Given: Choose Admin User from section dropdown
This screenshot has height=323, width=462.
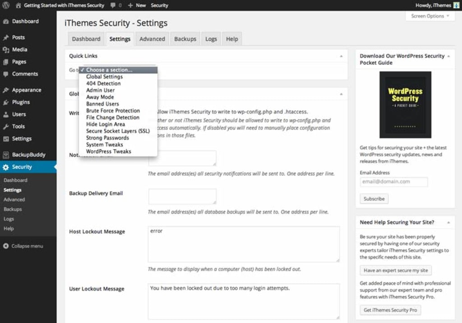Looking at the screenshot, I should point(118,90).
